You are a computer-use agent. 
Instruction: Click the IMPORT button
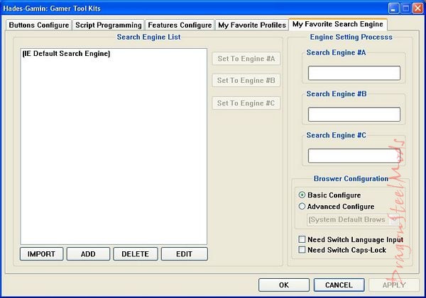tap(41, 254)
